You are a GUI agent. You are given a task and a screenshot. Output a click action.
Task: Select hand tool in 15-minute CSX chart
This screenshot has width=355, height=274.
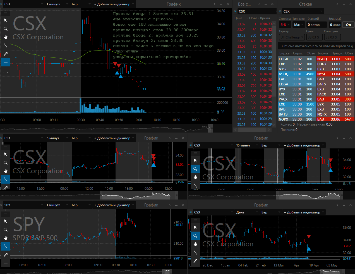pos(195,177)
